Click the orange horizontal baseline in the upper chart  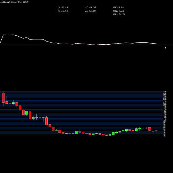[86, 45]
